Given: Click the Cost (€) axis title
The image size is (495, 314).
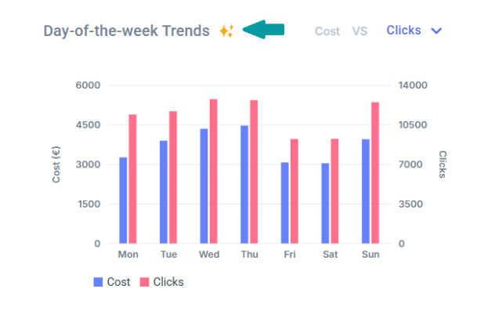Looking at the screenshot, I should 56,165.
